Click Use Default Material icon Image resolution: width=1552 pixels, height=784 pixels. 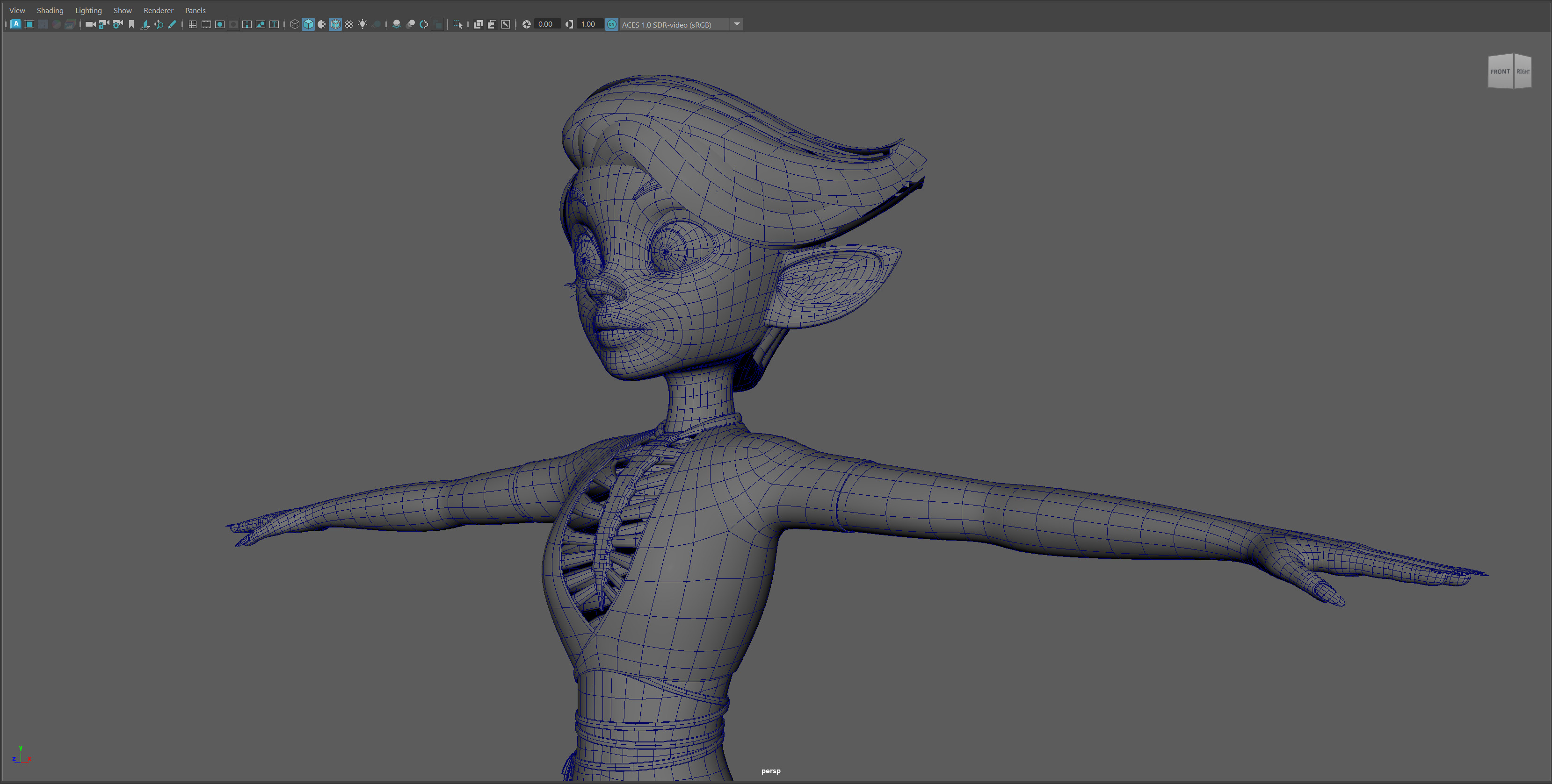tap(322, 24)
